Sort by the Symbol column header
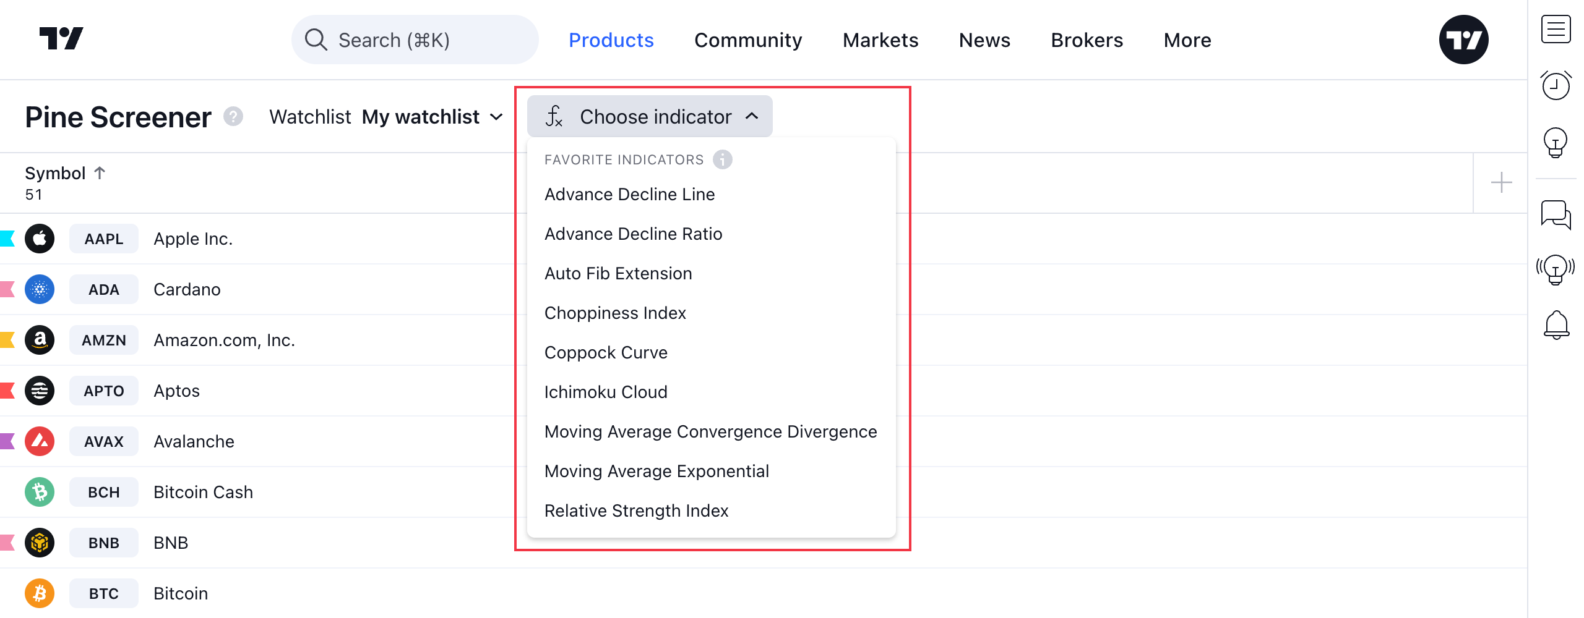1584x618 pixels. click(x=65, y=173)
